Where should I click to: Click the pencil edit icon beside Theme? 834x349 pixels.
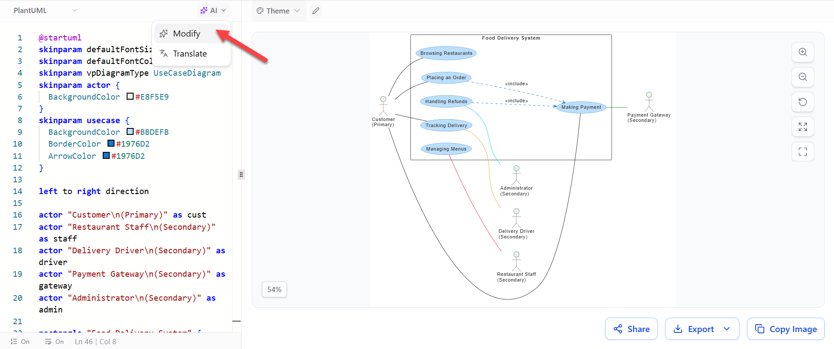tap(316, 11)
